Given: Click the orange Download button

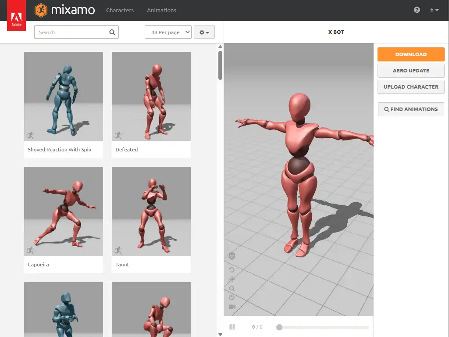Looking at the screenshot, I should (411, 54).
